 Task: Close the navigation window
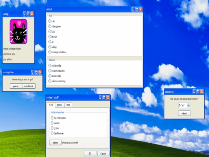pos(40,72)
